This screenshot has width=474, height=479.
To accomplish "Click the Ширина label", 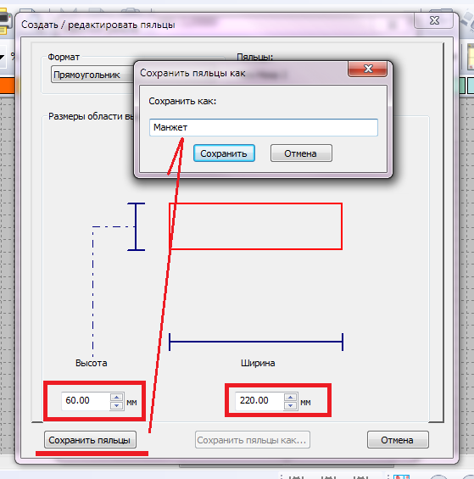I will click(x=258, y=363).
